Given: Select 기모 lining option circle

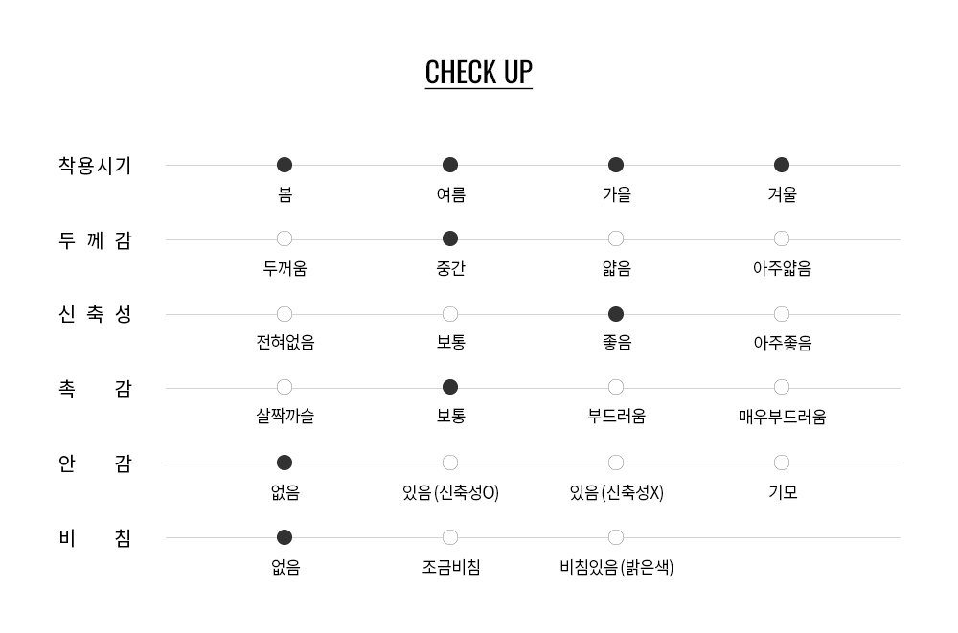Looking at the screenshot, I should pyautogui.click(x=782, y=463).
